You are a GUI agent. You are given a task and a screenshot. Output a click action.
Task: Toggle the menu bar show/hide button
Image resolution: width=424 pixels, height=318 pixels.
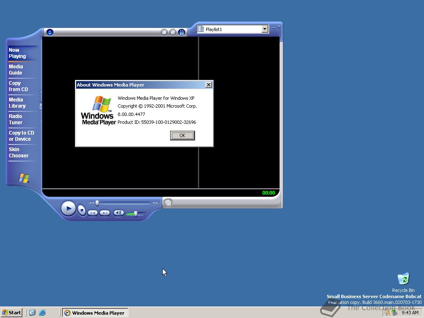[50, 32]
